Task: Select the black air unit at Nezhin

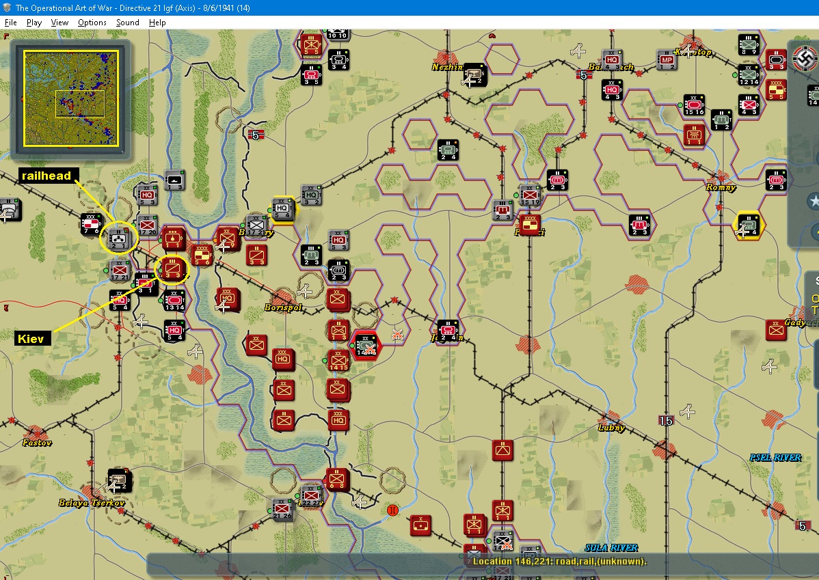Action: point(474,74)
